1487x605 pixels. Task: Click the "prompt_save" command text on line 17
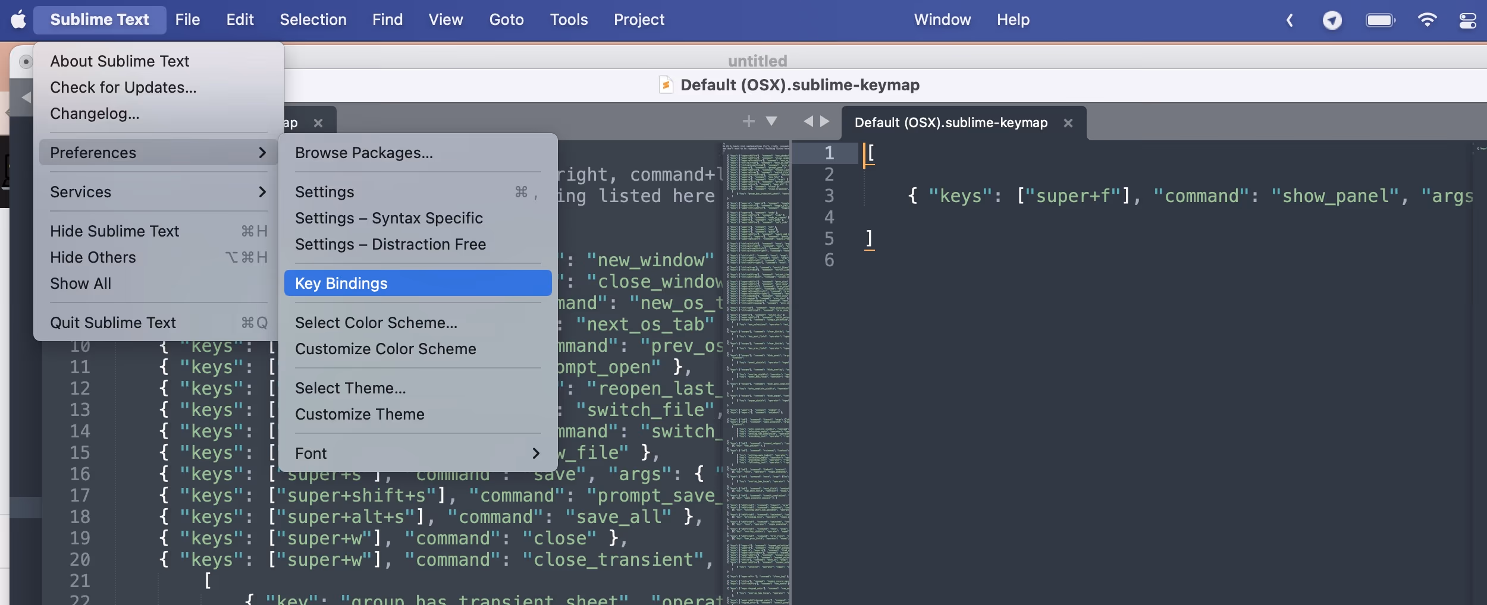tap(654, 495)
